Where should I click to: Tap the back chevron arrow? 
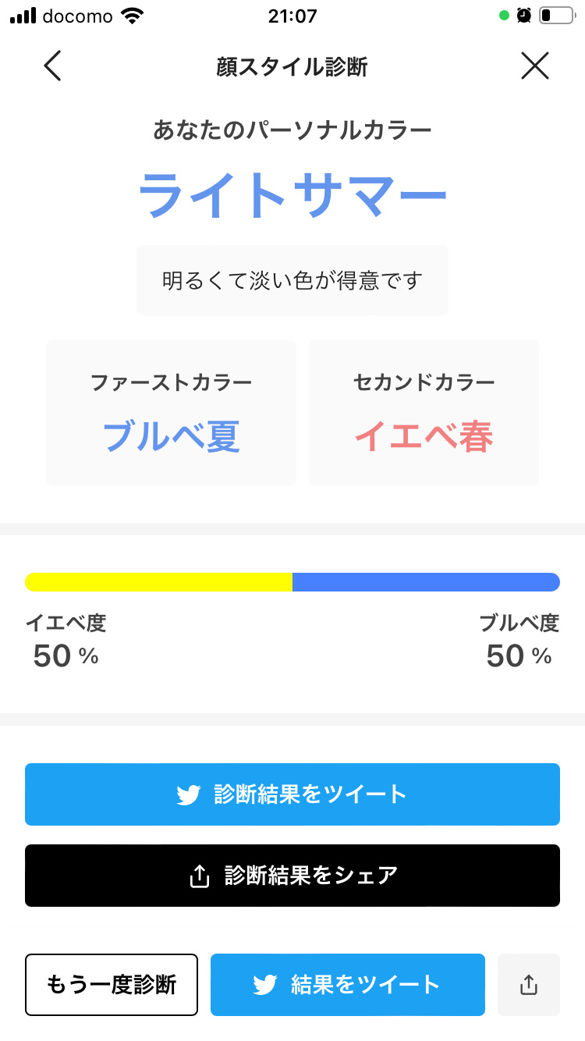pos(52,66)
